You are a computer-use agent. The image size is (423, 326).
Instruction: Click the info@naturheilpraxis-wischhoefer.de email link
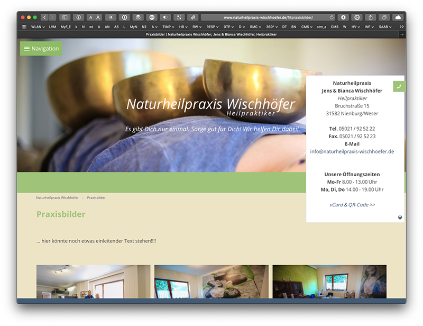[352, 151]
